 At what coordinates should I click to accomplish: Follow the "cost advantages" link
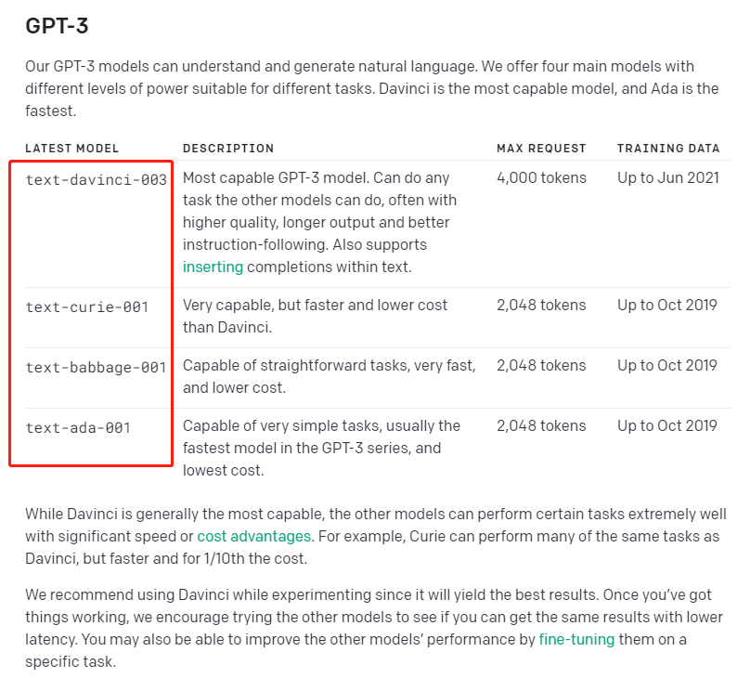coord(254,536)
